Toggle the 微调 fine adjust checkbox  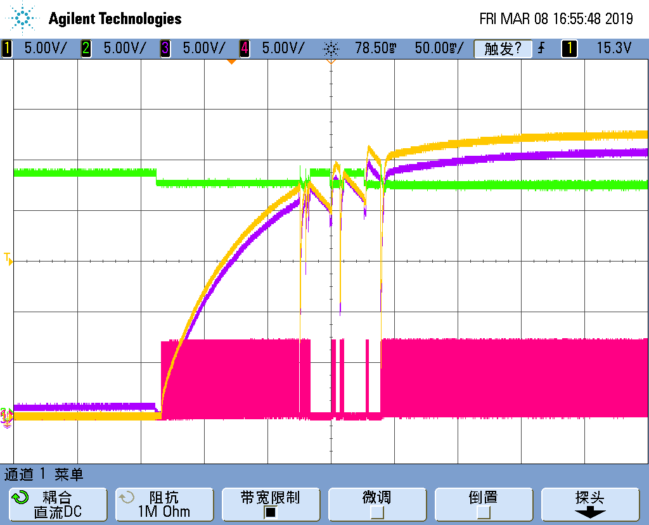tap(377, 512)
